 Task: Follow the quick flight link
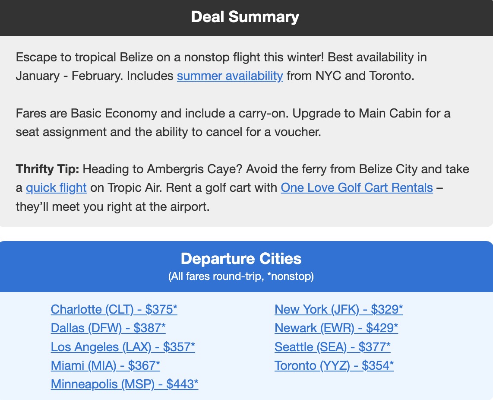56,188
